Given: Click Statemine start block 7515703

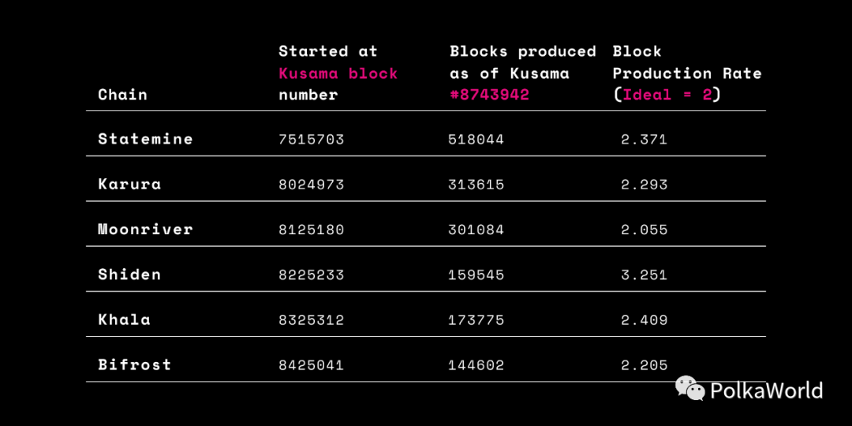Looking at the screenshot, I should tap(312, 140).
